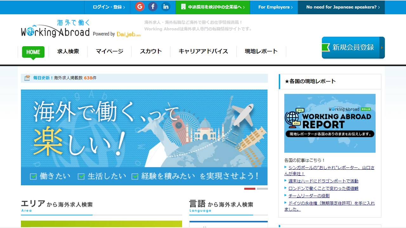Go to マイページ menu item

109,51
